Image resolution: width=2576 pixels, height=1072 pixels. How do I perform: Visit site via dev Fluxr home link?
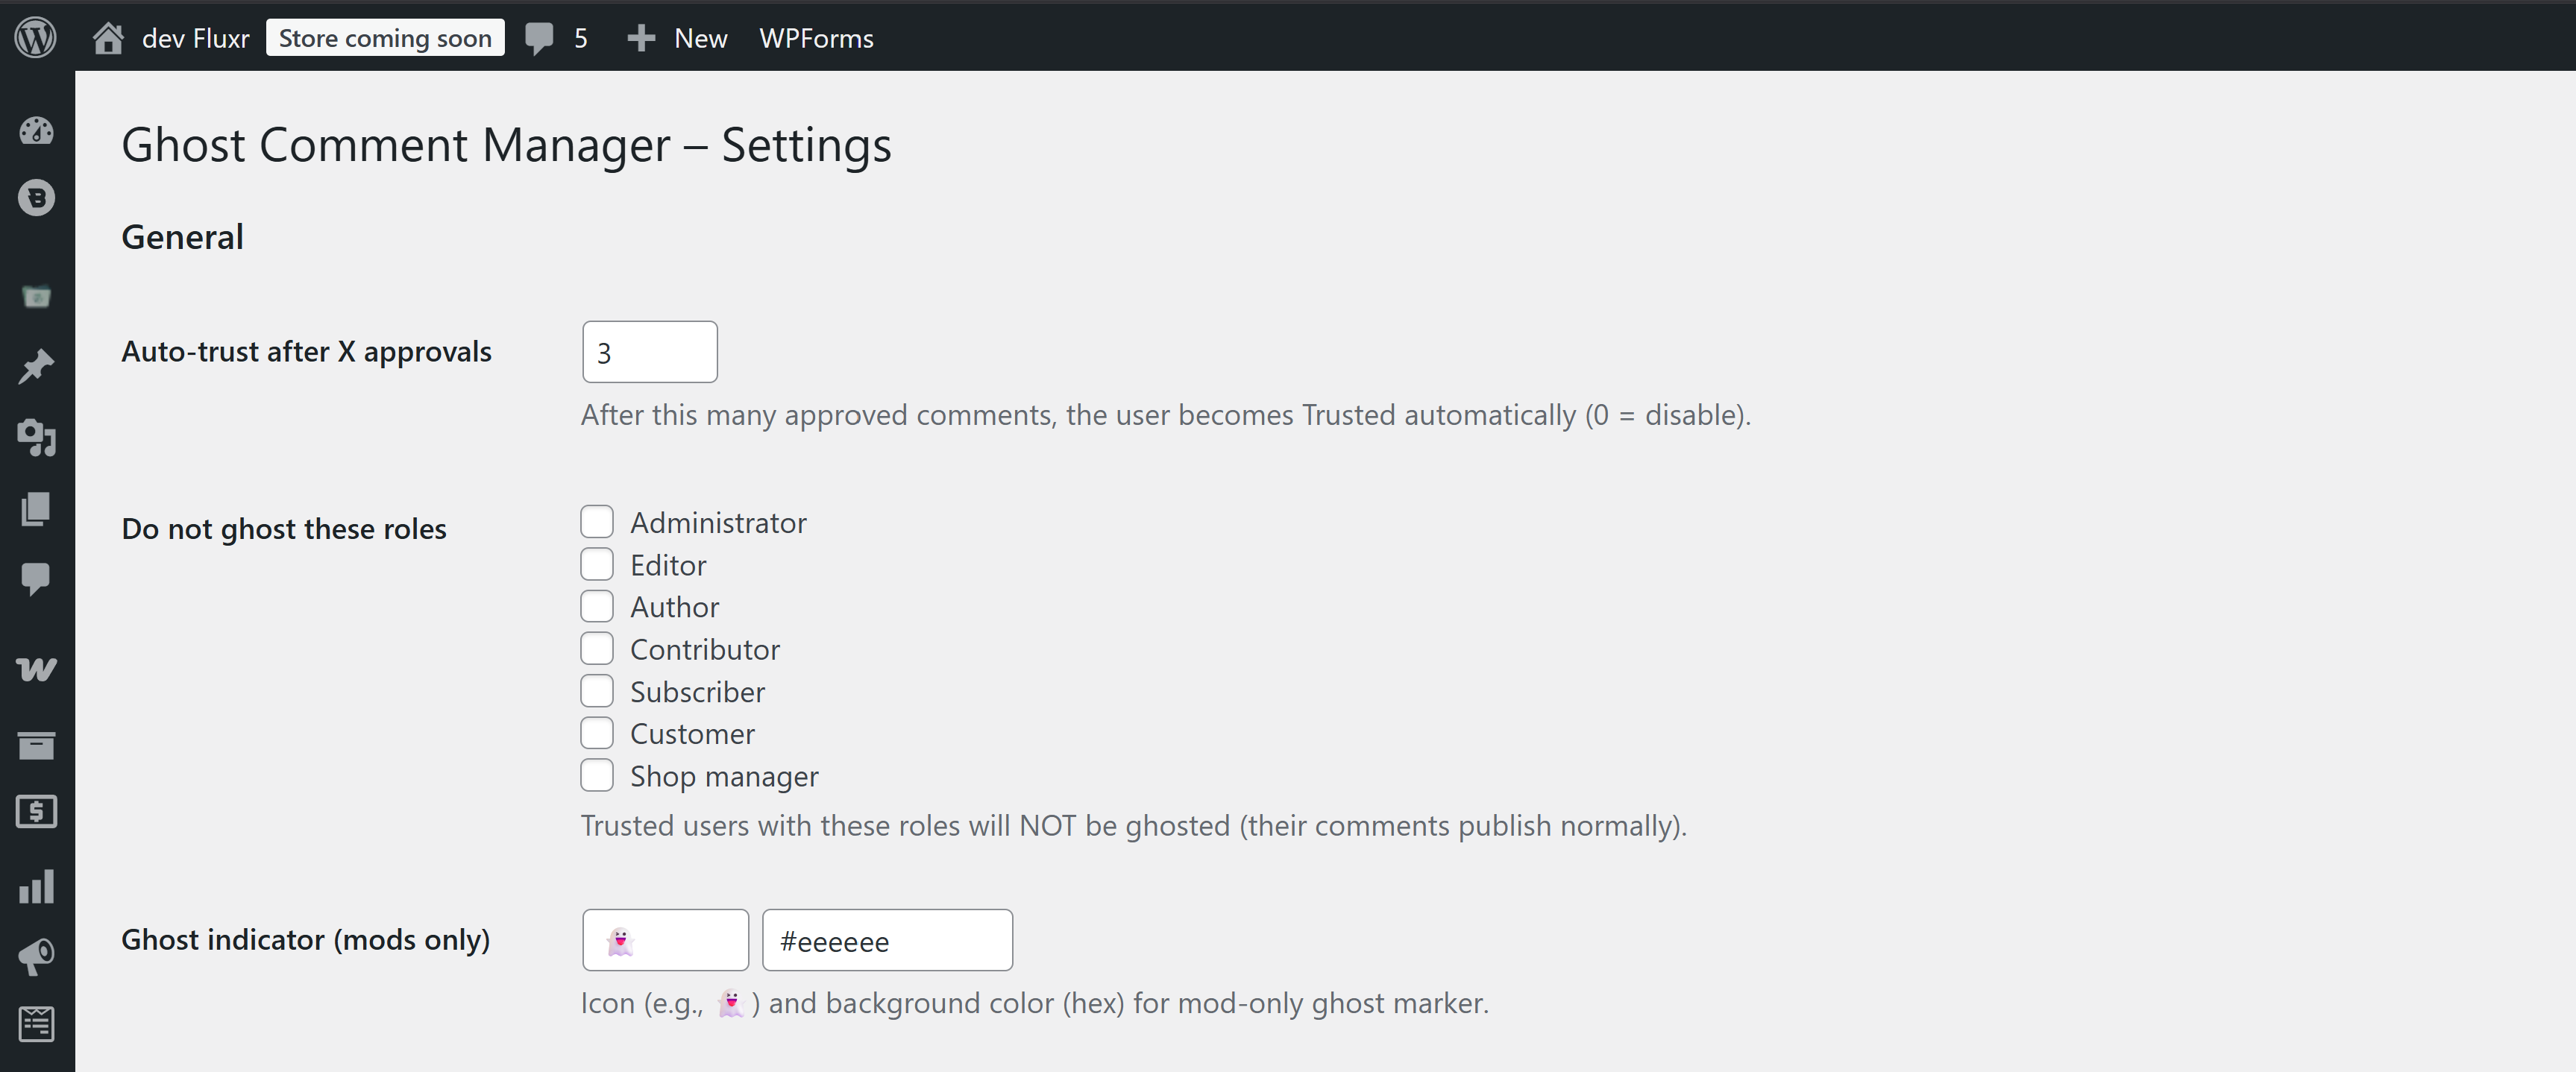(173, 37)
